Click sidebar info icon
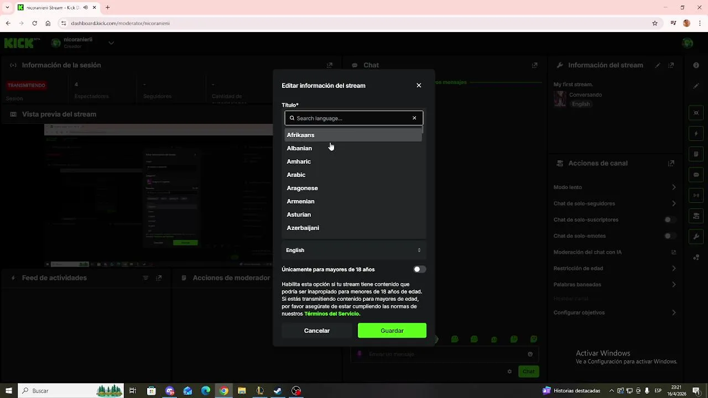The height and width of the screenshot is (398, 708). coord(696,65)
